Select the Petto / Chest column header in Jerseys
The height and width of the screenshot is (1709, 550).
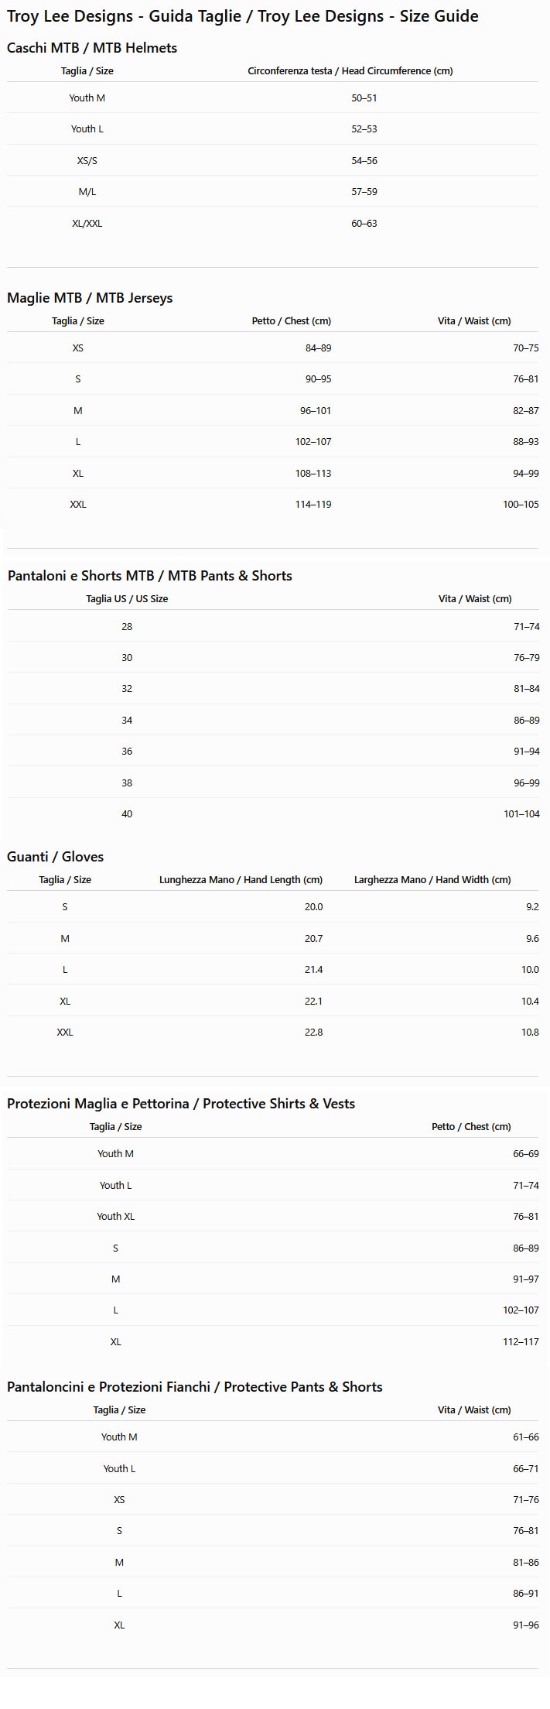pyautogui.click(x=292, y=321)
